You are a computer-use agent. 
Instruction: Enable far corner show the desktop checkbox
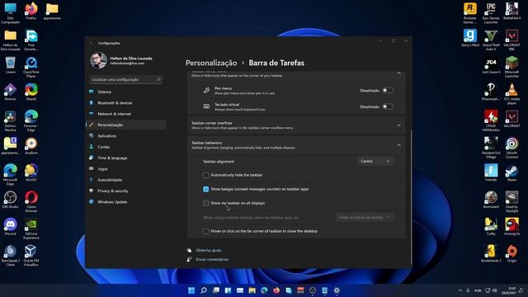point(205,231)
